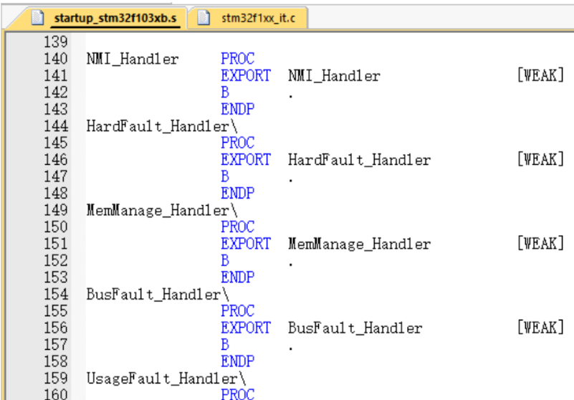Place cursor on NMI_Handler label at line 140
The width and height of the screenshot is (574, 400).
tap(133, 59)
